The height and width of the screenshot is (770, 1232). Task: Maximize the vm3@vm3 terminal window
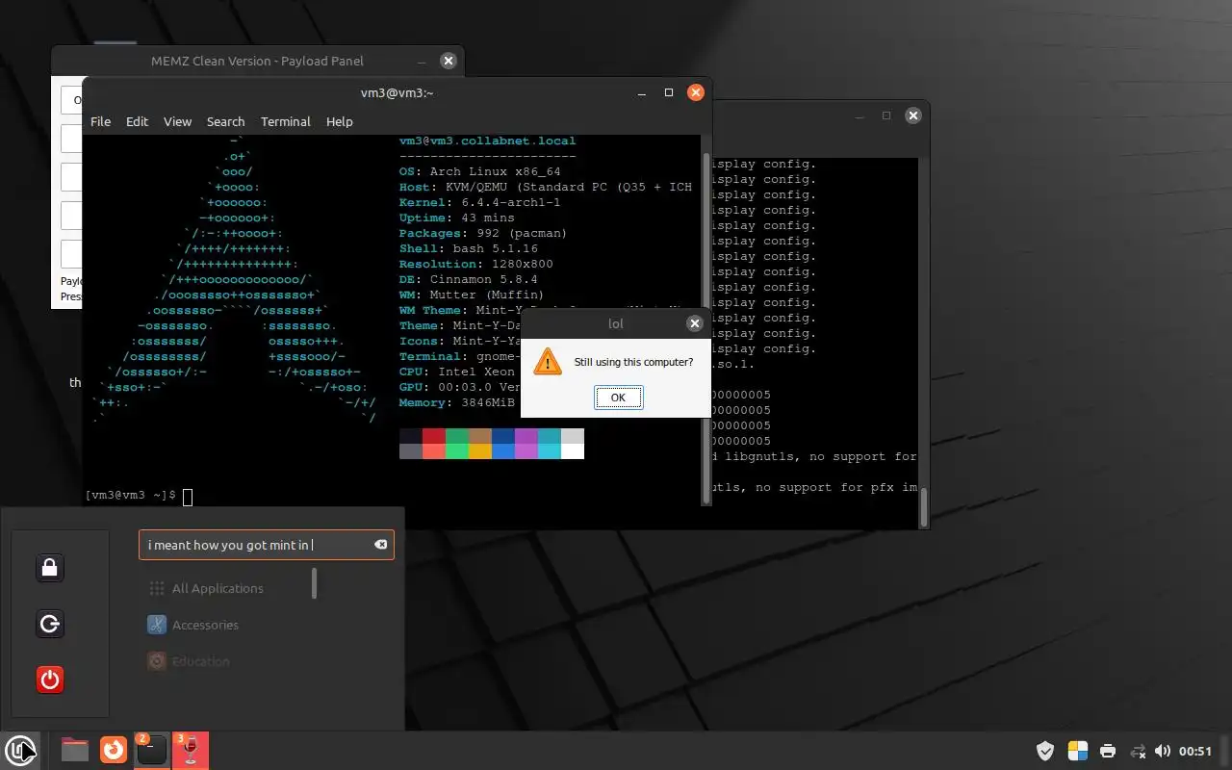(x=669, y=92)
